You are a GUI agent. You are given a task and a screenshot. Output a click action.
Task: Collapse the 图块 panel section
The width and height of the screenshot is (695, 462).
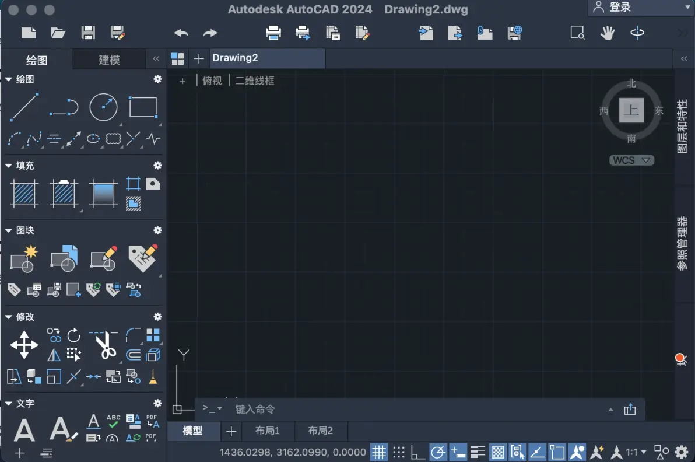8,230
